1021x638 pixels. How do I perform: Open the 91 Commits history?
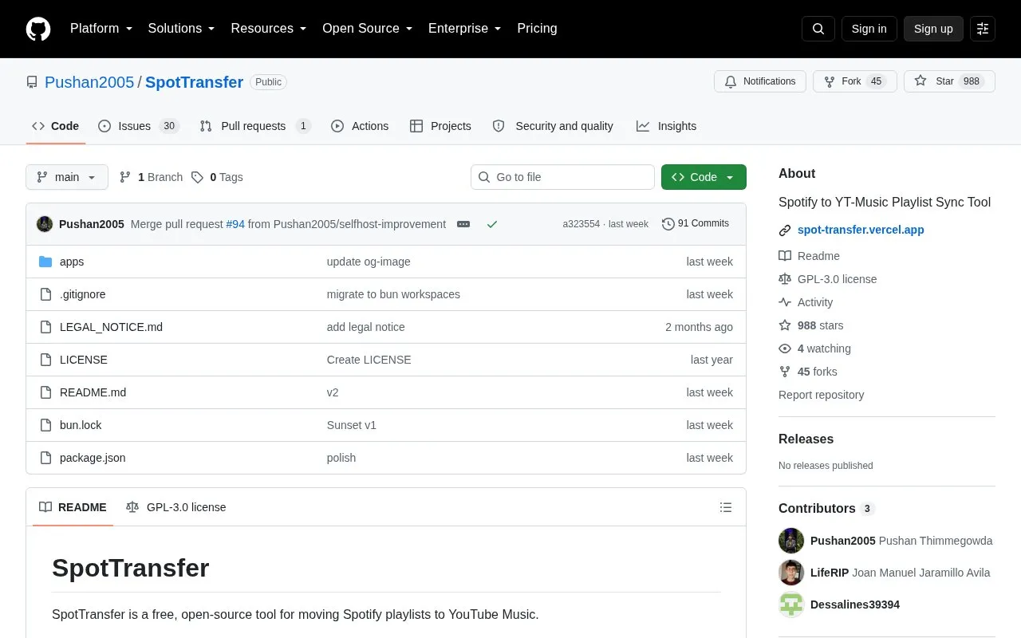point(696,224)
